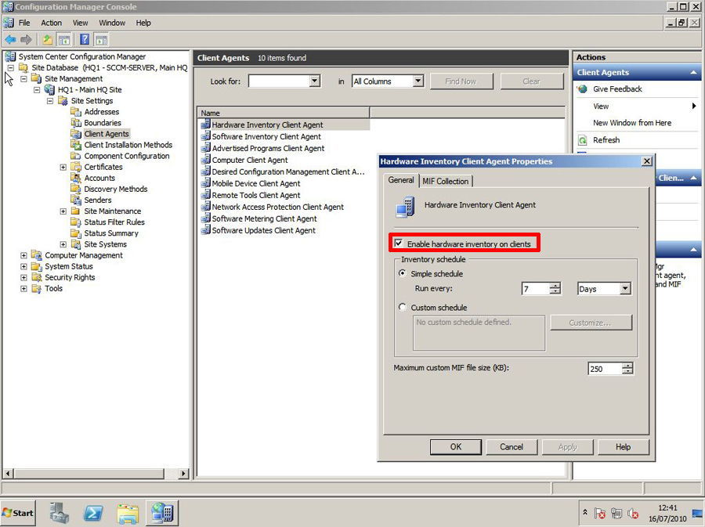Click the Discovery Methods tree icon
This screenshot has height=527, width=705.
coord(75,190)
